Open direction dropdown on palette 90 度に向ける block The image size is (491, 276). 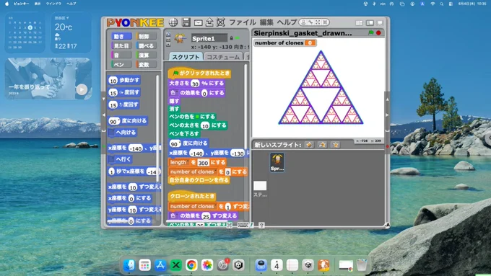pos(118,120)
